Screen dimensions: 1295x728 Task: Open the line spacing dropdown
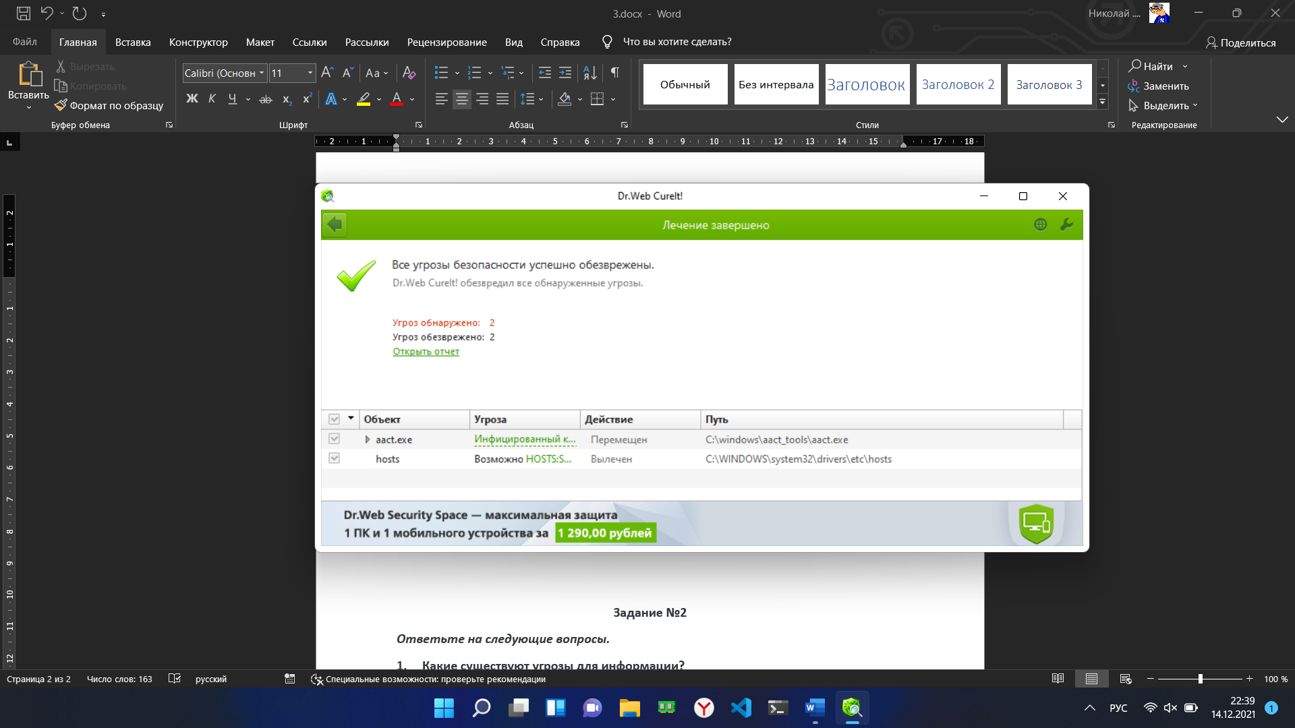point(531,99)
